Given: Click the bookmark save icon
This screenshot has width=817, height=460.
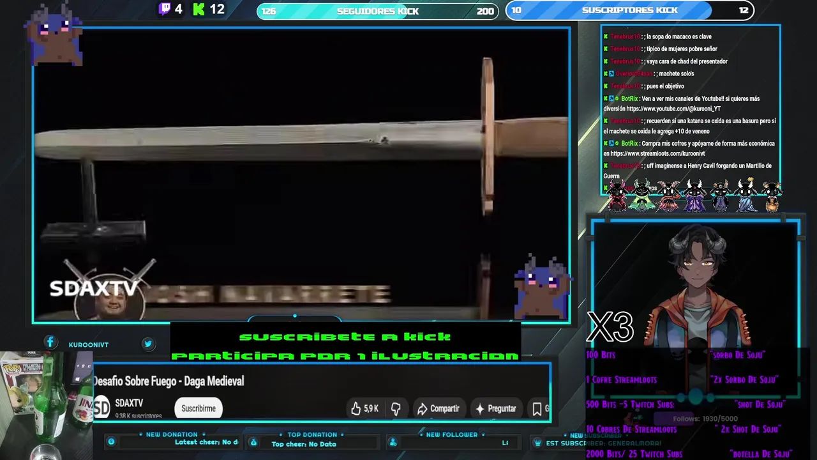Looking at the screenshot, I should (x=537, y=408).
